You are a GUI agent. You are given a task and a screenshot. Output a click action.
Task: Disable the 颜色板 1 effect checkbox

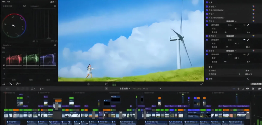pos(207,6)
